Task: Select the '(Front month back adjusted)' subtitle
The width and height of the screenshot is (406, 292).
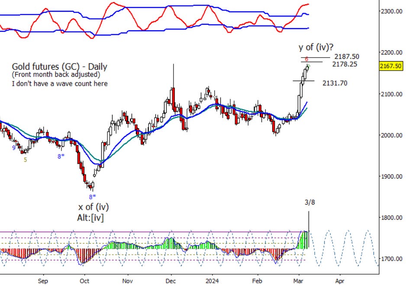Action: [56, 75]
